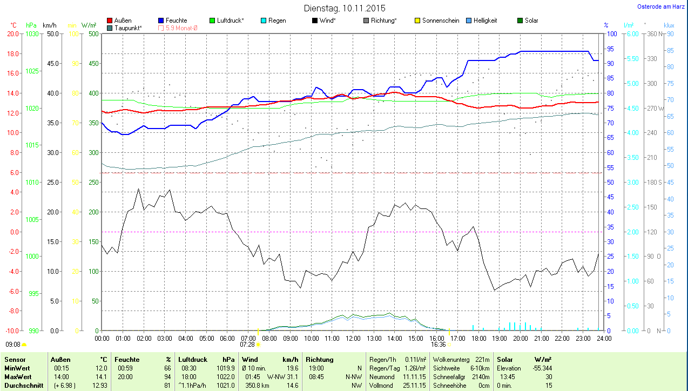Click the red Außen legend swatch
The height and width of the screenshot is (391, 688).
110,21
